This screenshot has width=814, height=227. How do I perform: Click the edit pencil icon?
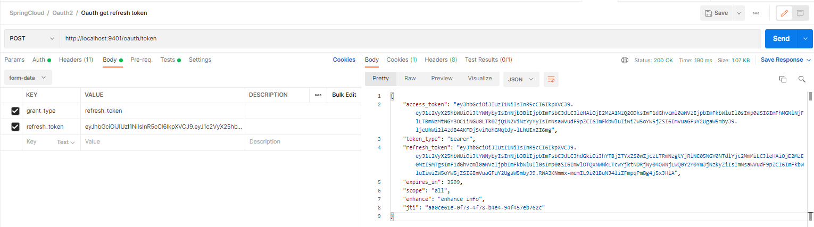[783, 13]
